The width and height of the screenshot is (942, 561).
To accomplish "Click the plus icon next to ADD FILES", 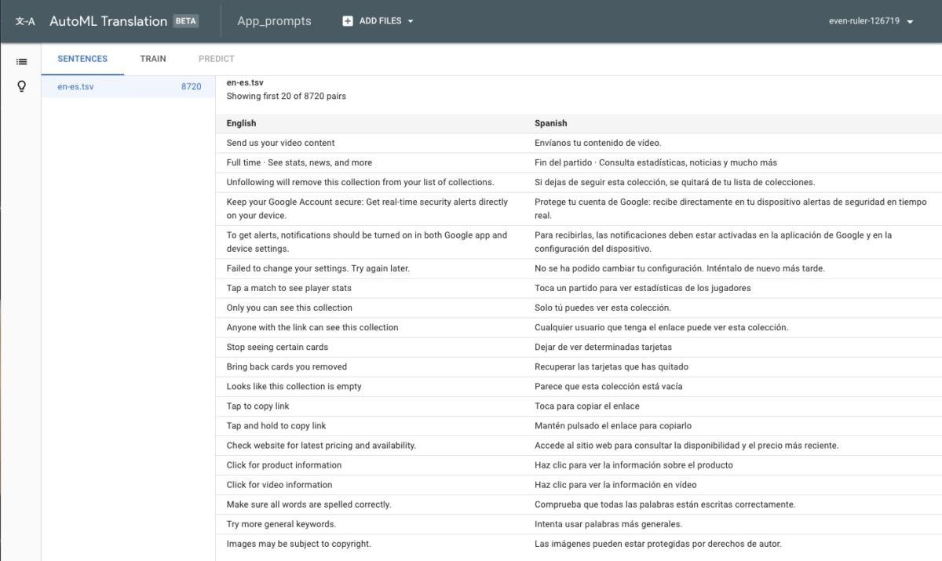I will (348, 21).
